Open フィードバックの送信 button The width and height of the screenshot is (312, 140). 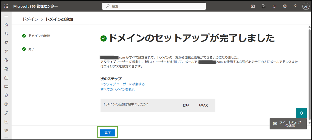pos(288,124)
